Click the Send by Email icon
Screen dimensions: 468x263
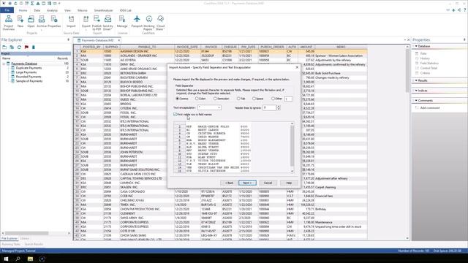107,23
